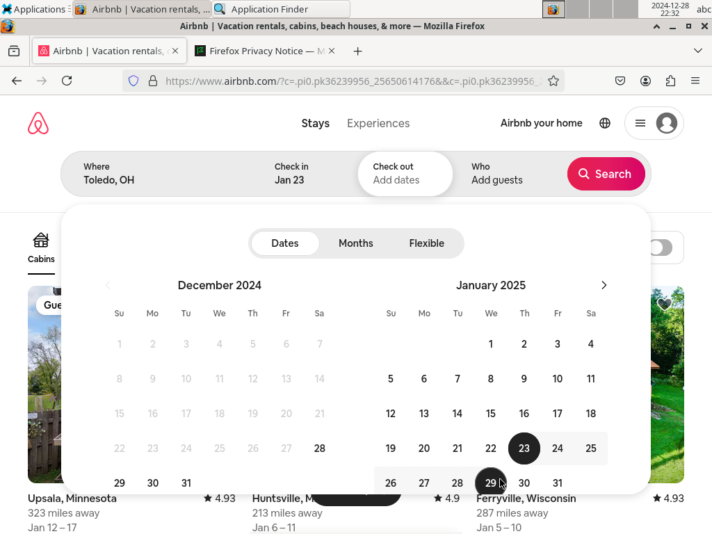Select the Months tab

356,243
